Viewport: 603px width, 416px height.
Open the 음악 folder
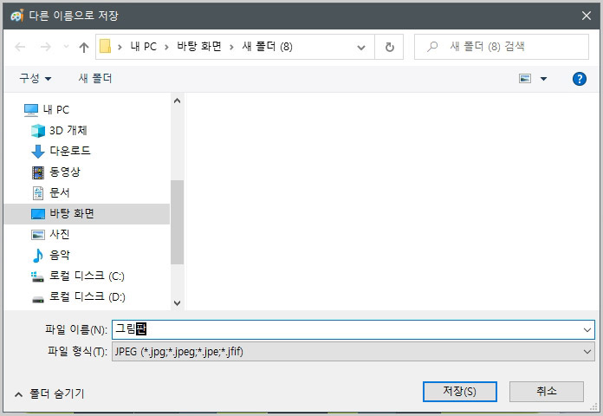[x=59, y=255]
